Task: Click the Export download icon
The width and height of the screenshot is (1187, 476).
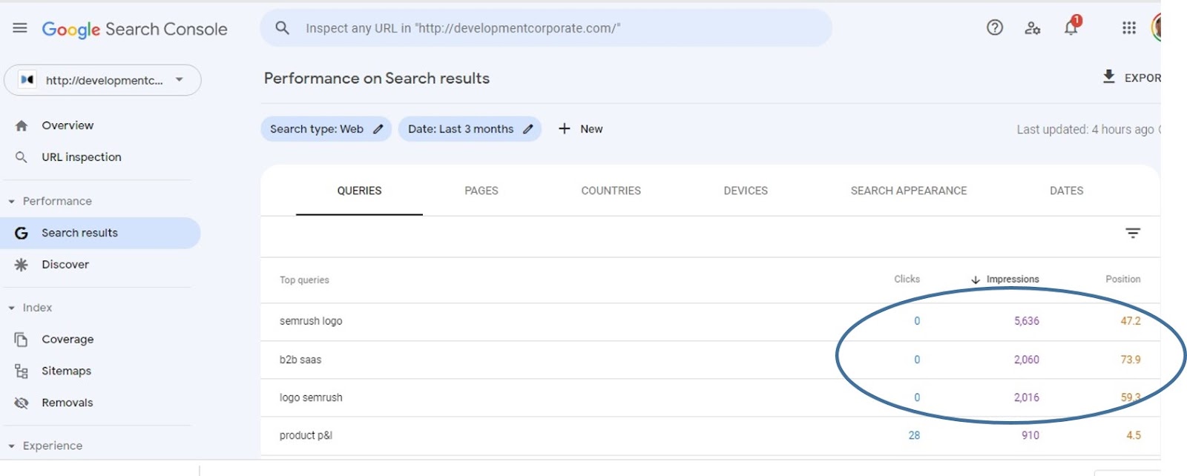Action: click(x=1109, y=77)
